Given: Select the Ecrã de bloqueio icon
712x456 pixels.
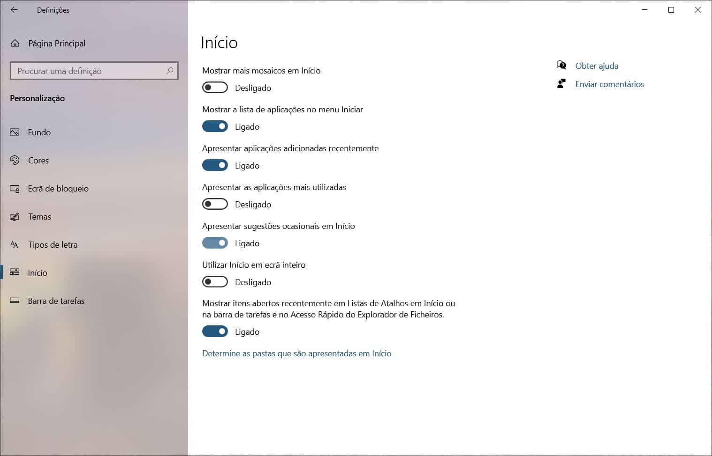Looking at the screenshot, I should coord(15,189).
